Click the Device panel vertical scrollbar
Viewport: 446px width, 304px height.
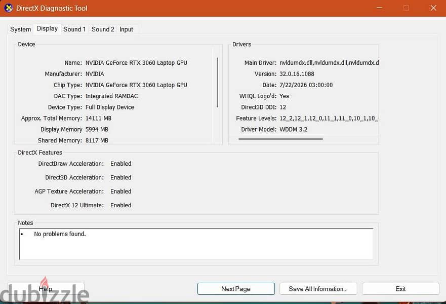coord(217,82)
